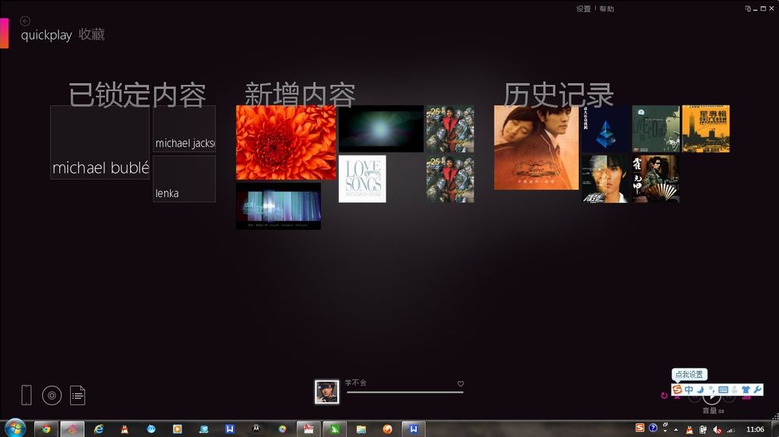Screen dimensions: 779x437
Task: Click the 11:06 taskbar clock
Action: pyautogui.click(x=755, y=429)
